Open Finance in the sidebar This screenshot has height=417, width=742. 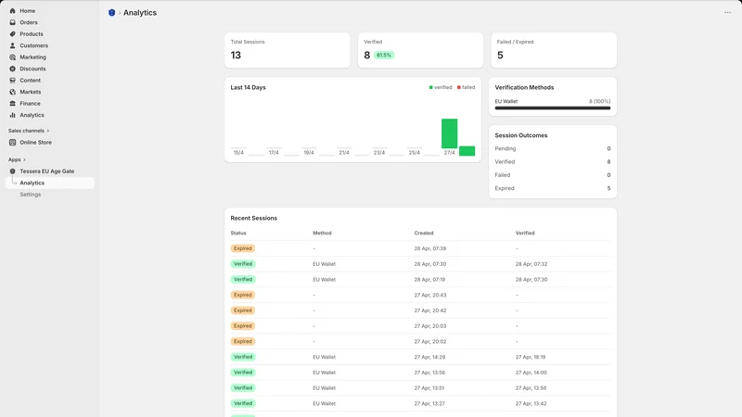(30, 104)
